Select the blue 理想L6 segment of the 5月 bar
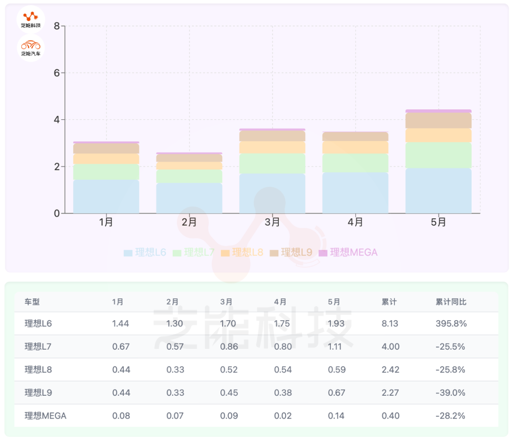Viewport: 514px width, 441px height. click(x=439, y=191)
